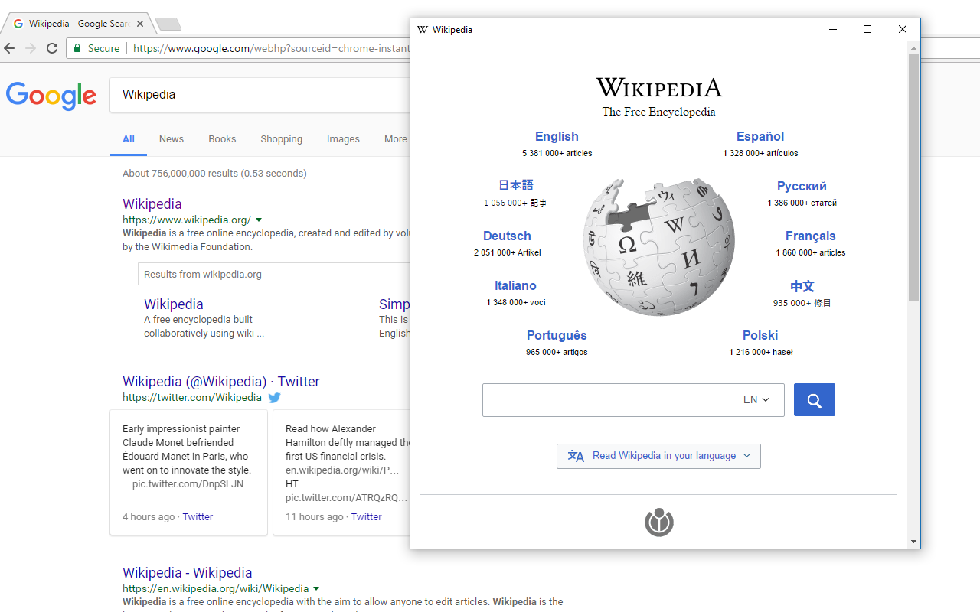
Task: Open the 日本語 Wikipedia link
Action: tap(515, 186)
